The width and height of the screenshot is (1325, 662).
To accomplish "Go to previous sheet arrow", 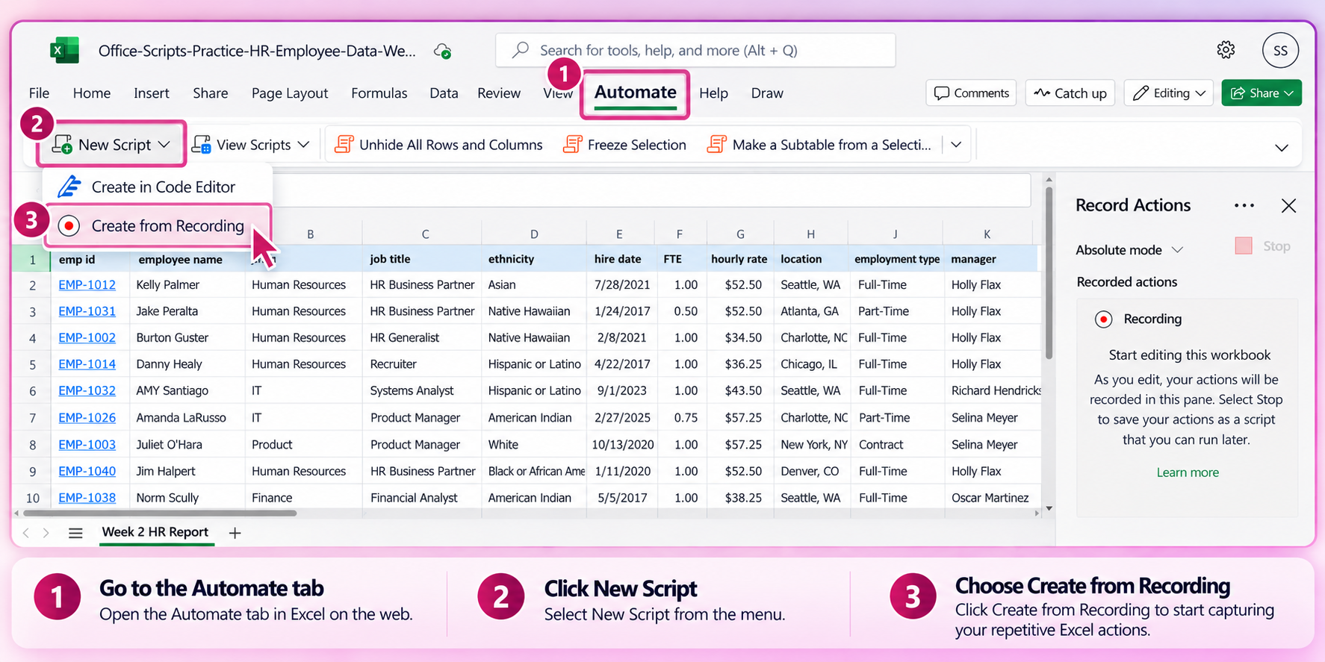I will (x=26, y=533).
